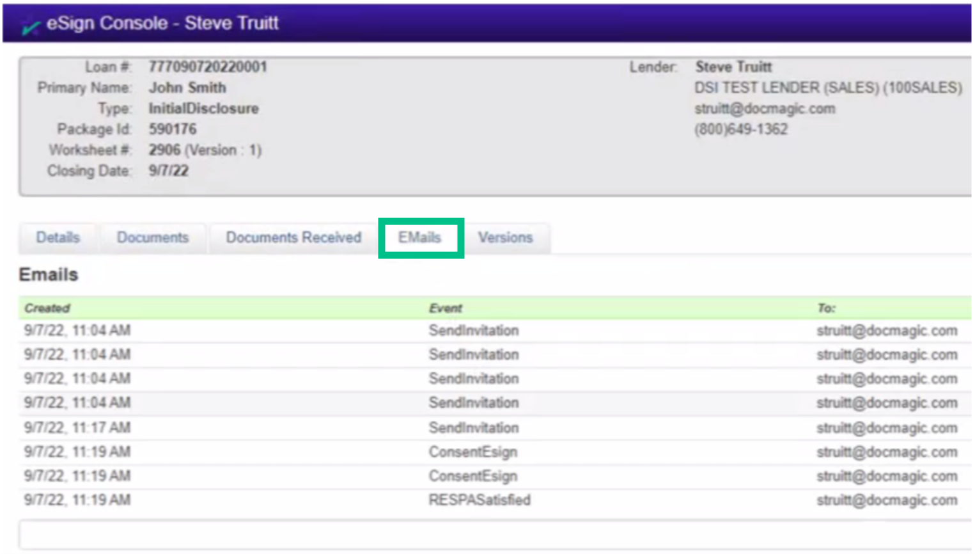Viewport: 975px width, 554px height.
Task: Click the eSign Console - Steve Truitt title
Action: click(162, 23)
